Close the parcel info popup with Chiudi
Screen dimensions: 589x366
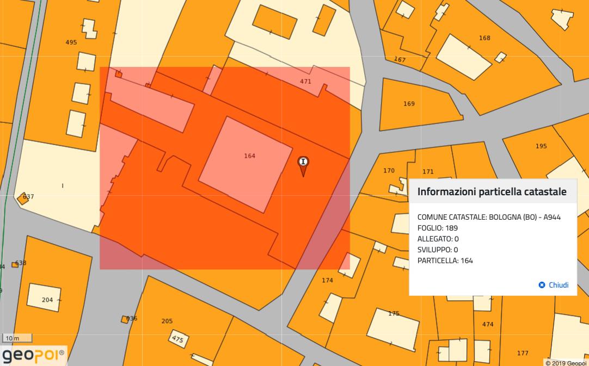[x=554, y=285]
